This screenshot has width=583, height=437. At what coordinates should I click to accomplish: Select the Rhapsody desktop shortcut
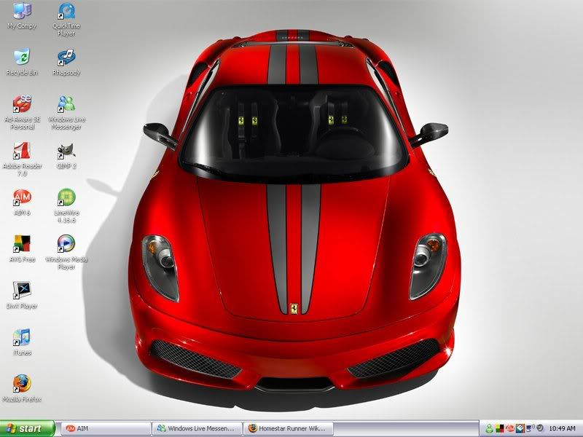point(66,58)
